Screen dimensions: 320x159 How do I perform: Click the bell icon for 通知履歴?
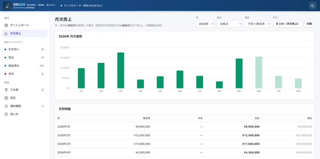coord(6,106)
